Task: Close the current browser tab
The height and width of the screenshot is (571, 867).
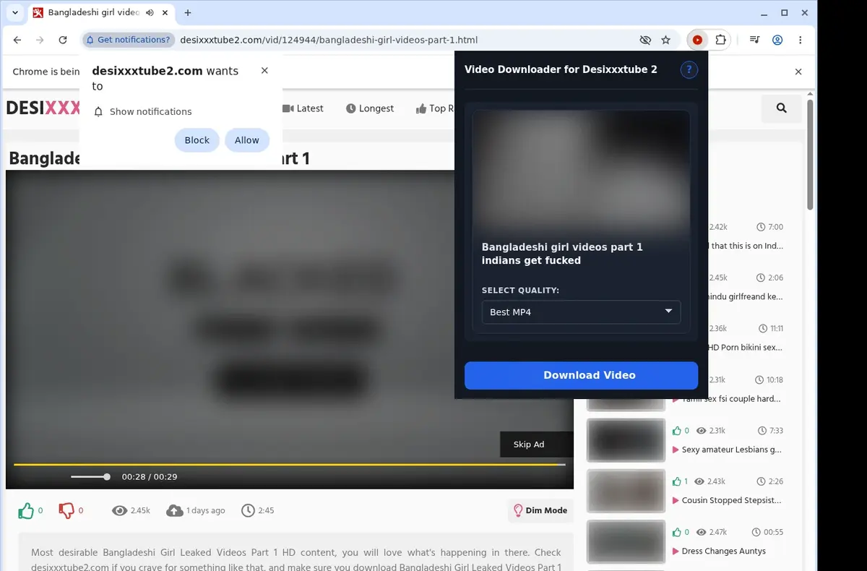Action: pyautogui.click(x=165, y=13)
